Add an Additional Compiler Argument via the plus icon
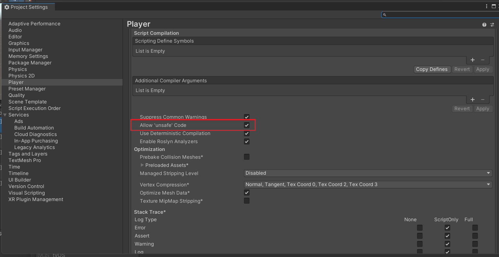 (x=472, y=100)
